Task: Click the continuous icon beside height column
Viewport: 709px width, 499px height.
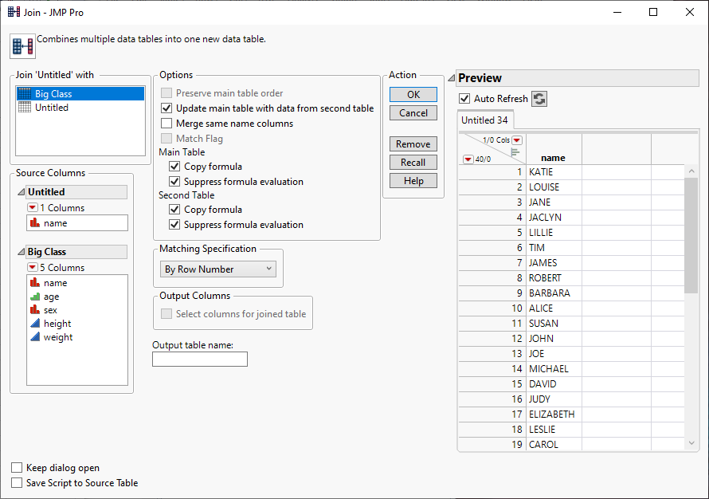Action: click(35, 323)
